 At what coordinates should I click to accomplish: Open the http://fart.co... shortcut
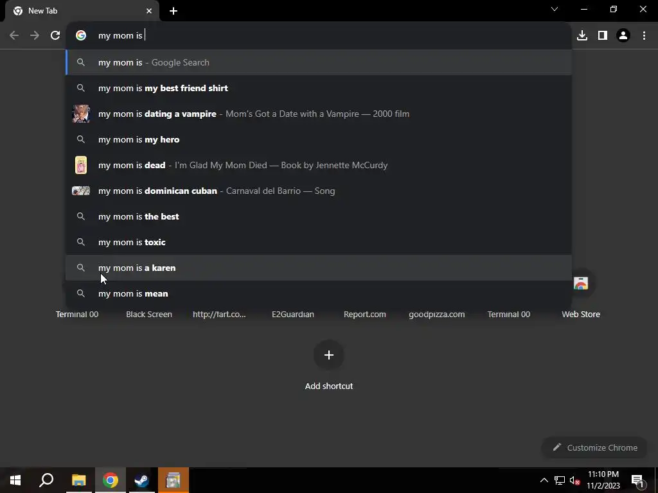click(x=220, y=315)
